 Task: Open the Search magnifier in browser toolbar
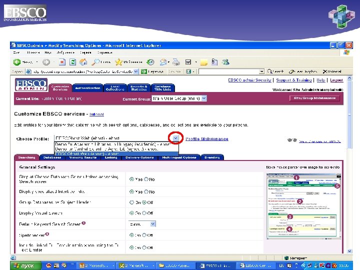point(95,62)
